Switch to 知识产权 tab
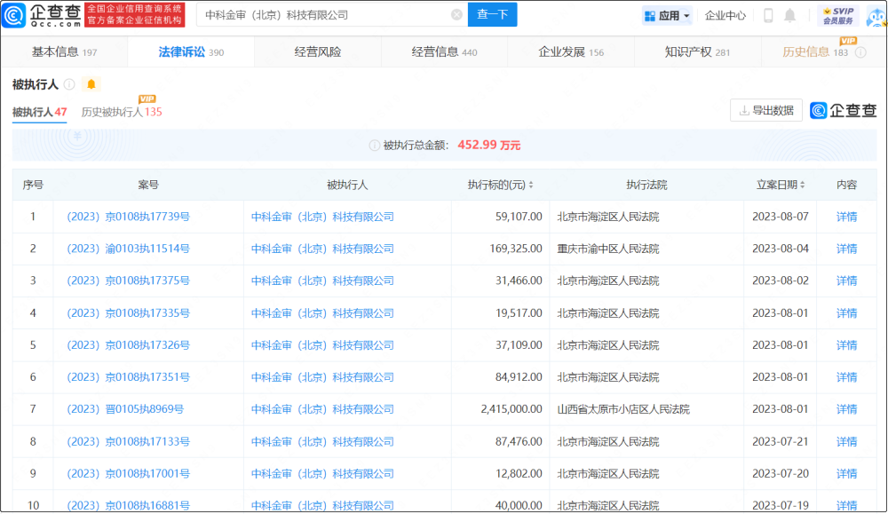 pyautogui.click(x=697, y=52)
